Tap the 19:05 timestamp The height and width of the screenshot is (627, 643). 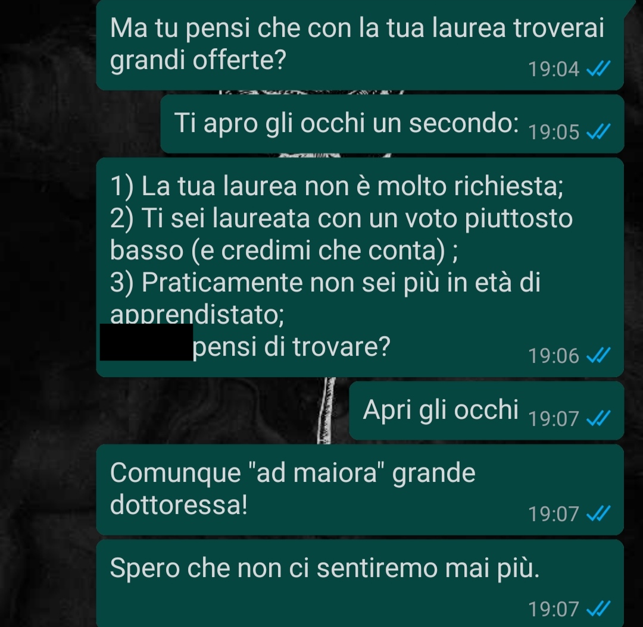554,132
